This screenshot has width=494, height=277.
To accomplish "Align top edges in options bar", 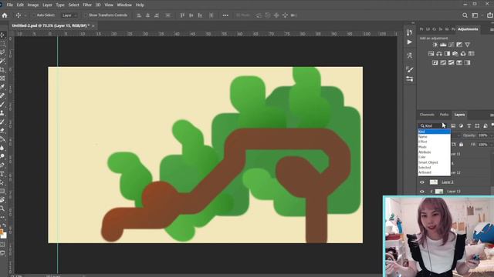I will click(x=182, y=15).
